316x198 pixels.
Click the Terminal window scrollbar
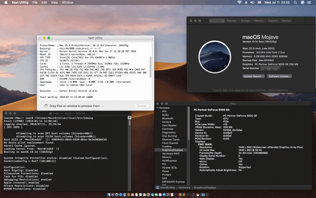coord(130,123)
